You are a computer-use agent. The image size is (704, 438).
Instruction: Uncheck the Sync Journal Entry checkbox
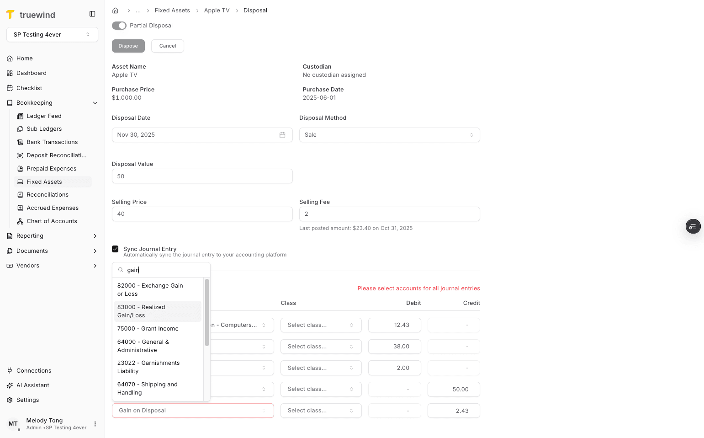(115, 249)
